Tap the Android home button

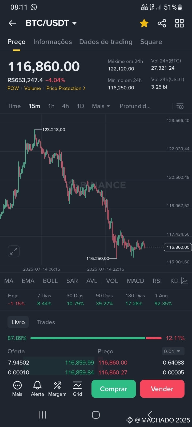click(x=96, y=415)
